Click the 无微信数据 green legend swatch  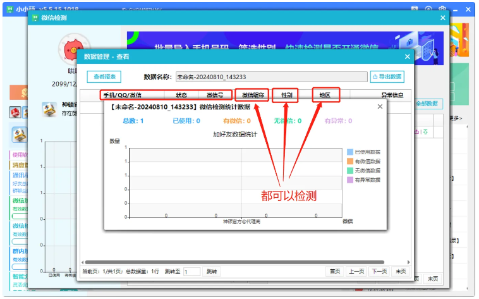tap(350, 170)
